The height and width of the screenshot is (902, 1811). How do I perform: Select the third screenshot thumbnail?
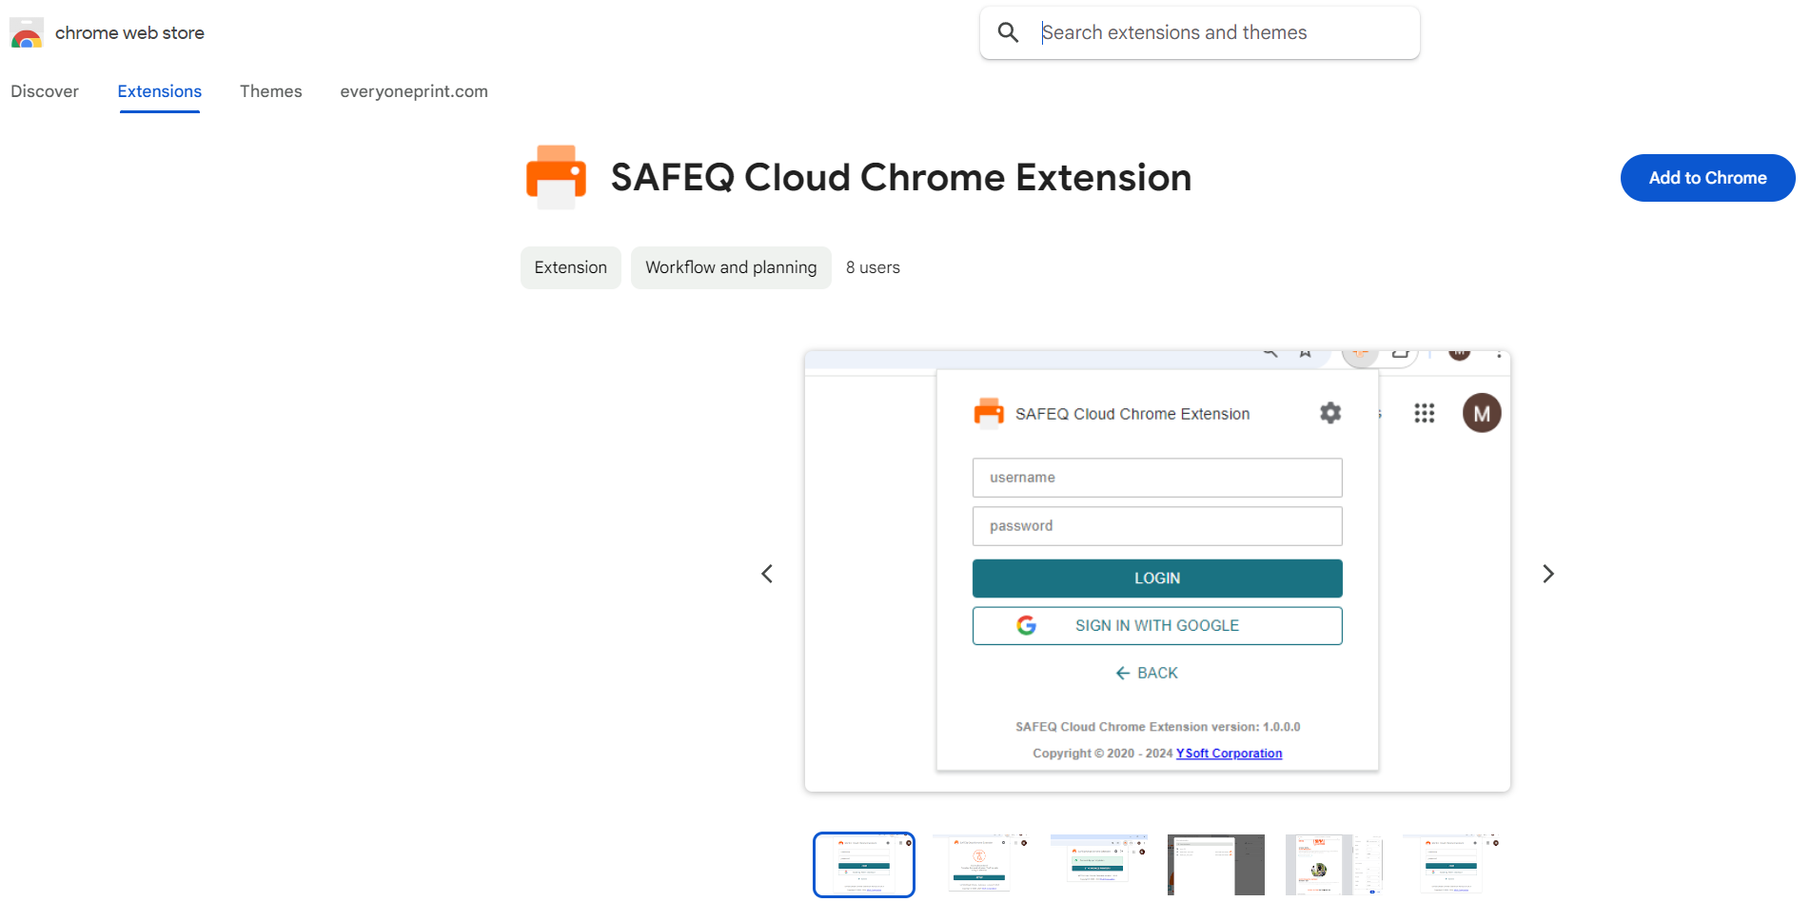pyautogui.click(x=1098, y=864)
